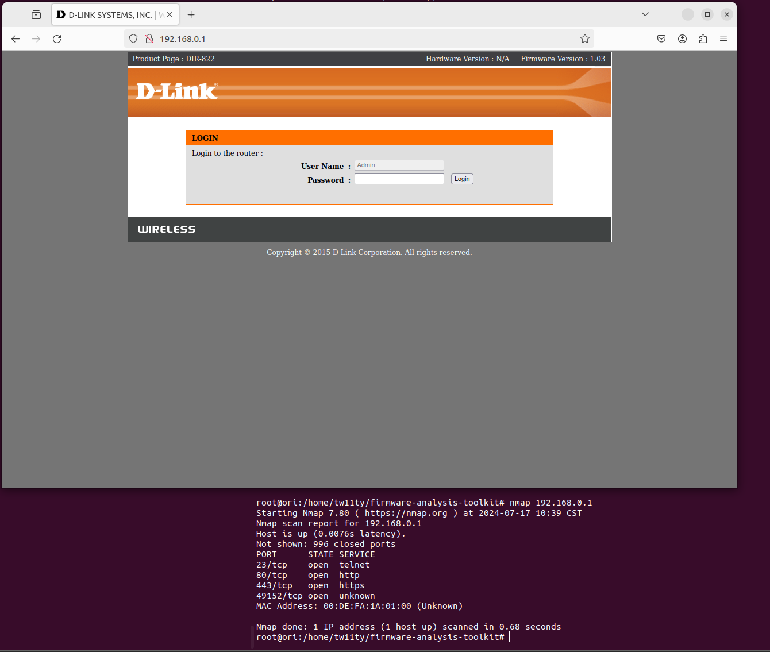Click the 23/tcp open telnet line in terminal

[x=313, y=565]
